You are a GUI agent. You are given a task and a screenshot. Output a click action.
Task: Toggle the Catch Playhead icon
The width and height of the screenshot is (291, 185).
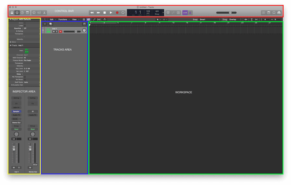click(105, 19)
